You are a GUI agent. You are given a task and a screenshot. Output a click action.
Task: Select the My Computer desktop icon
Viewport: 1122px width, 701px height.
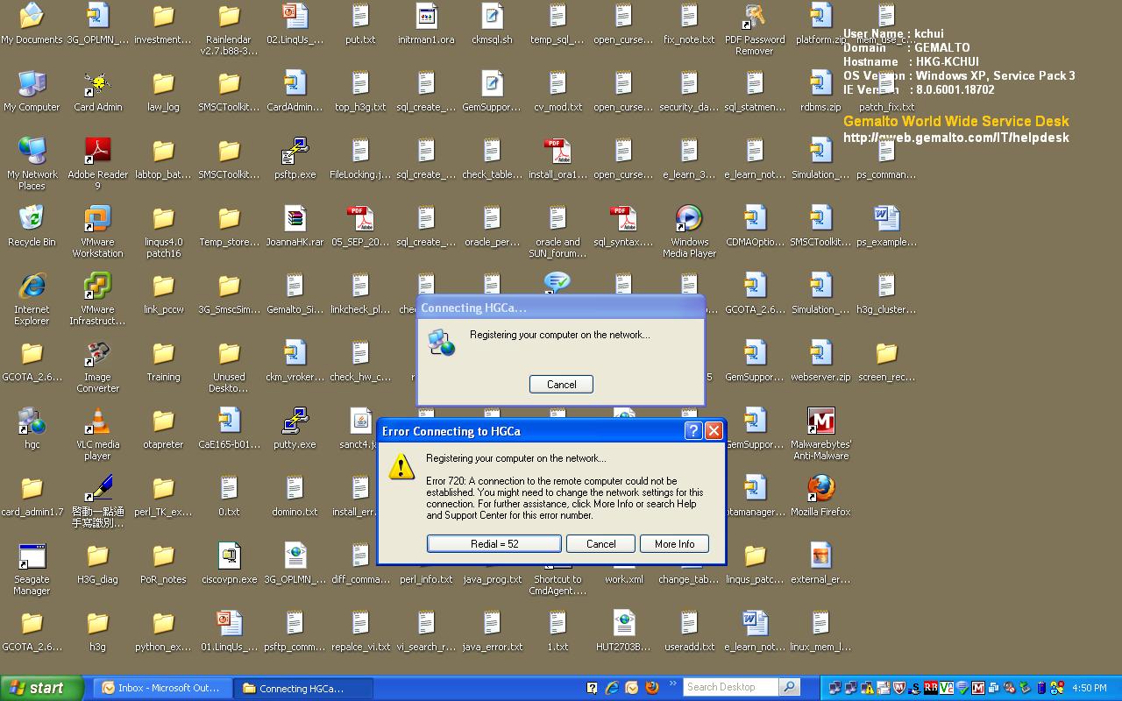32,91
